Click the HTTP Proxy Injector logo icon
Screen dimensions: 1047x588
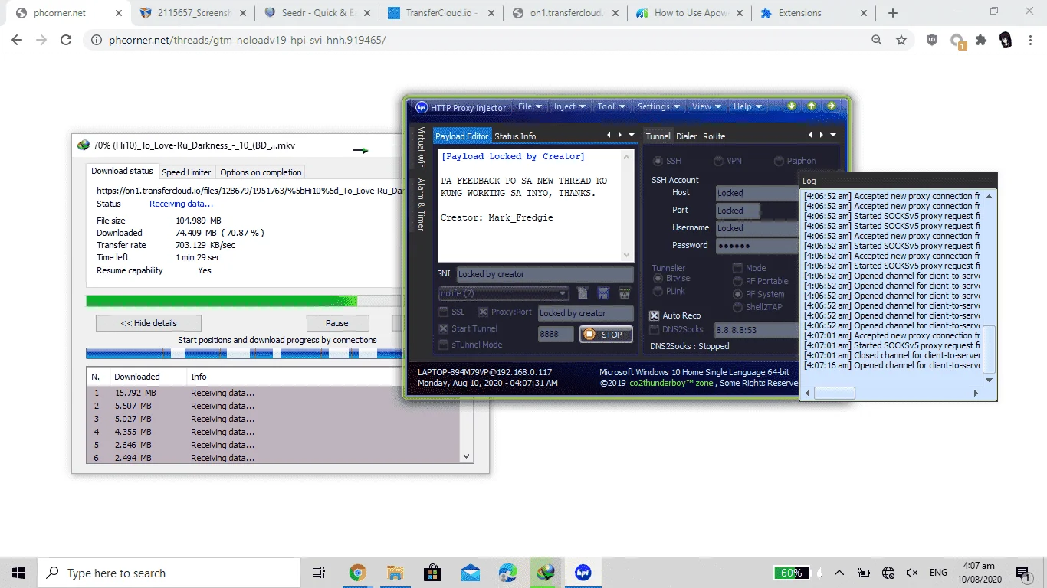pyautogui.click(x=421, y=107)
